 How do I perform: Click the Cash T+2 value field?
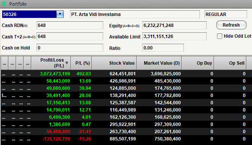pyautogui.click(x=70, y=37)
